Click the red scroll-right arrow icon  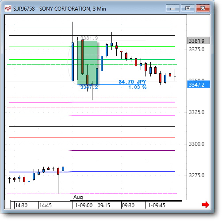coord(206,205)
